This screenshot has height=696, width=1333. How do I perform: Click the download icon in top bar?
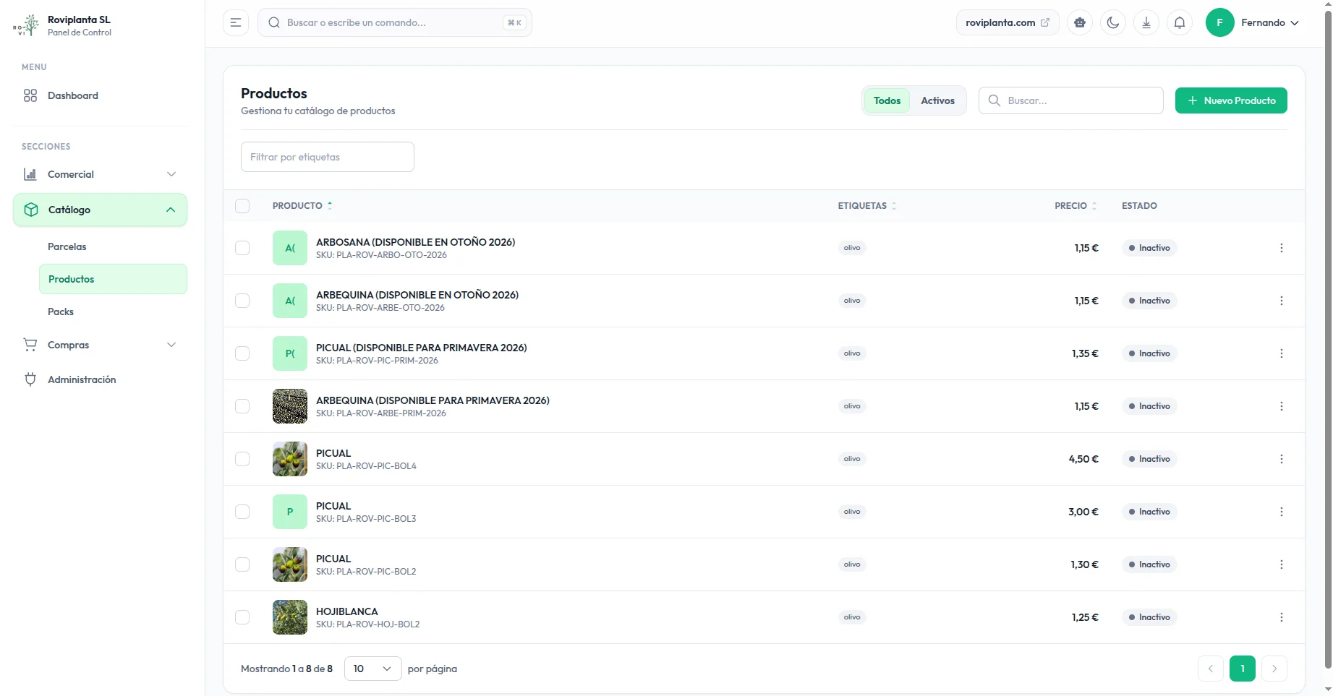point(1146,22)
